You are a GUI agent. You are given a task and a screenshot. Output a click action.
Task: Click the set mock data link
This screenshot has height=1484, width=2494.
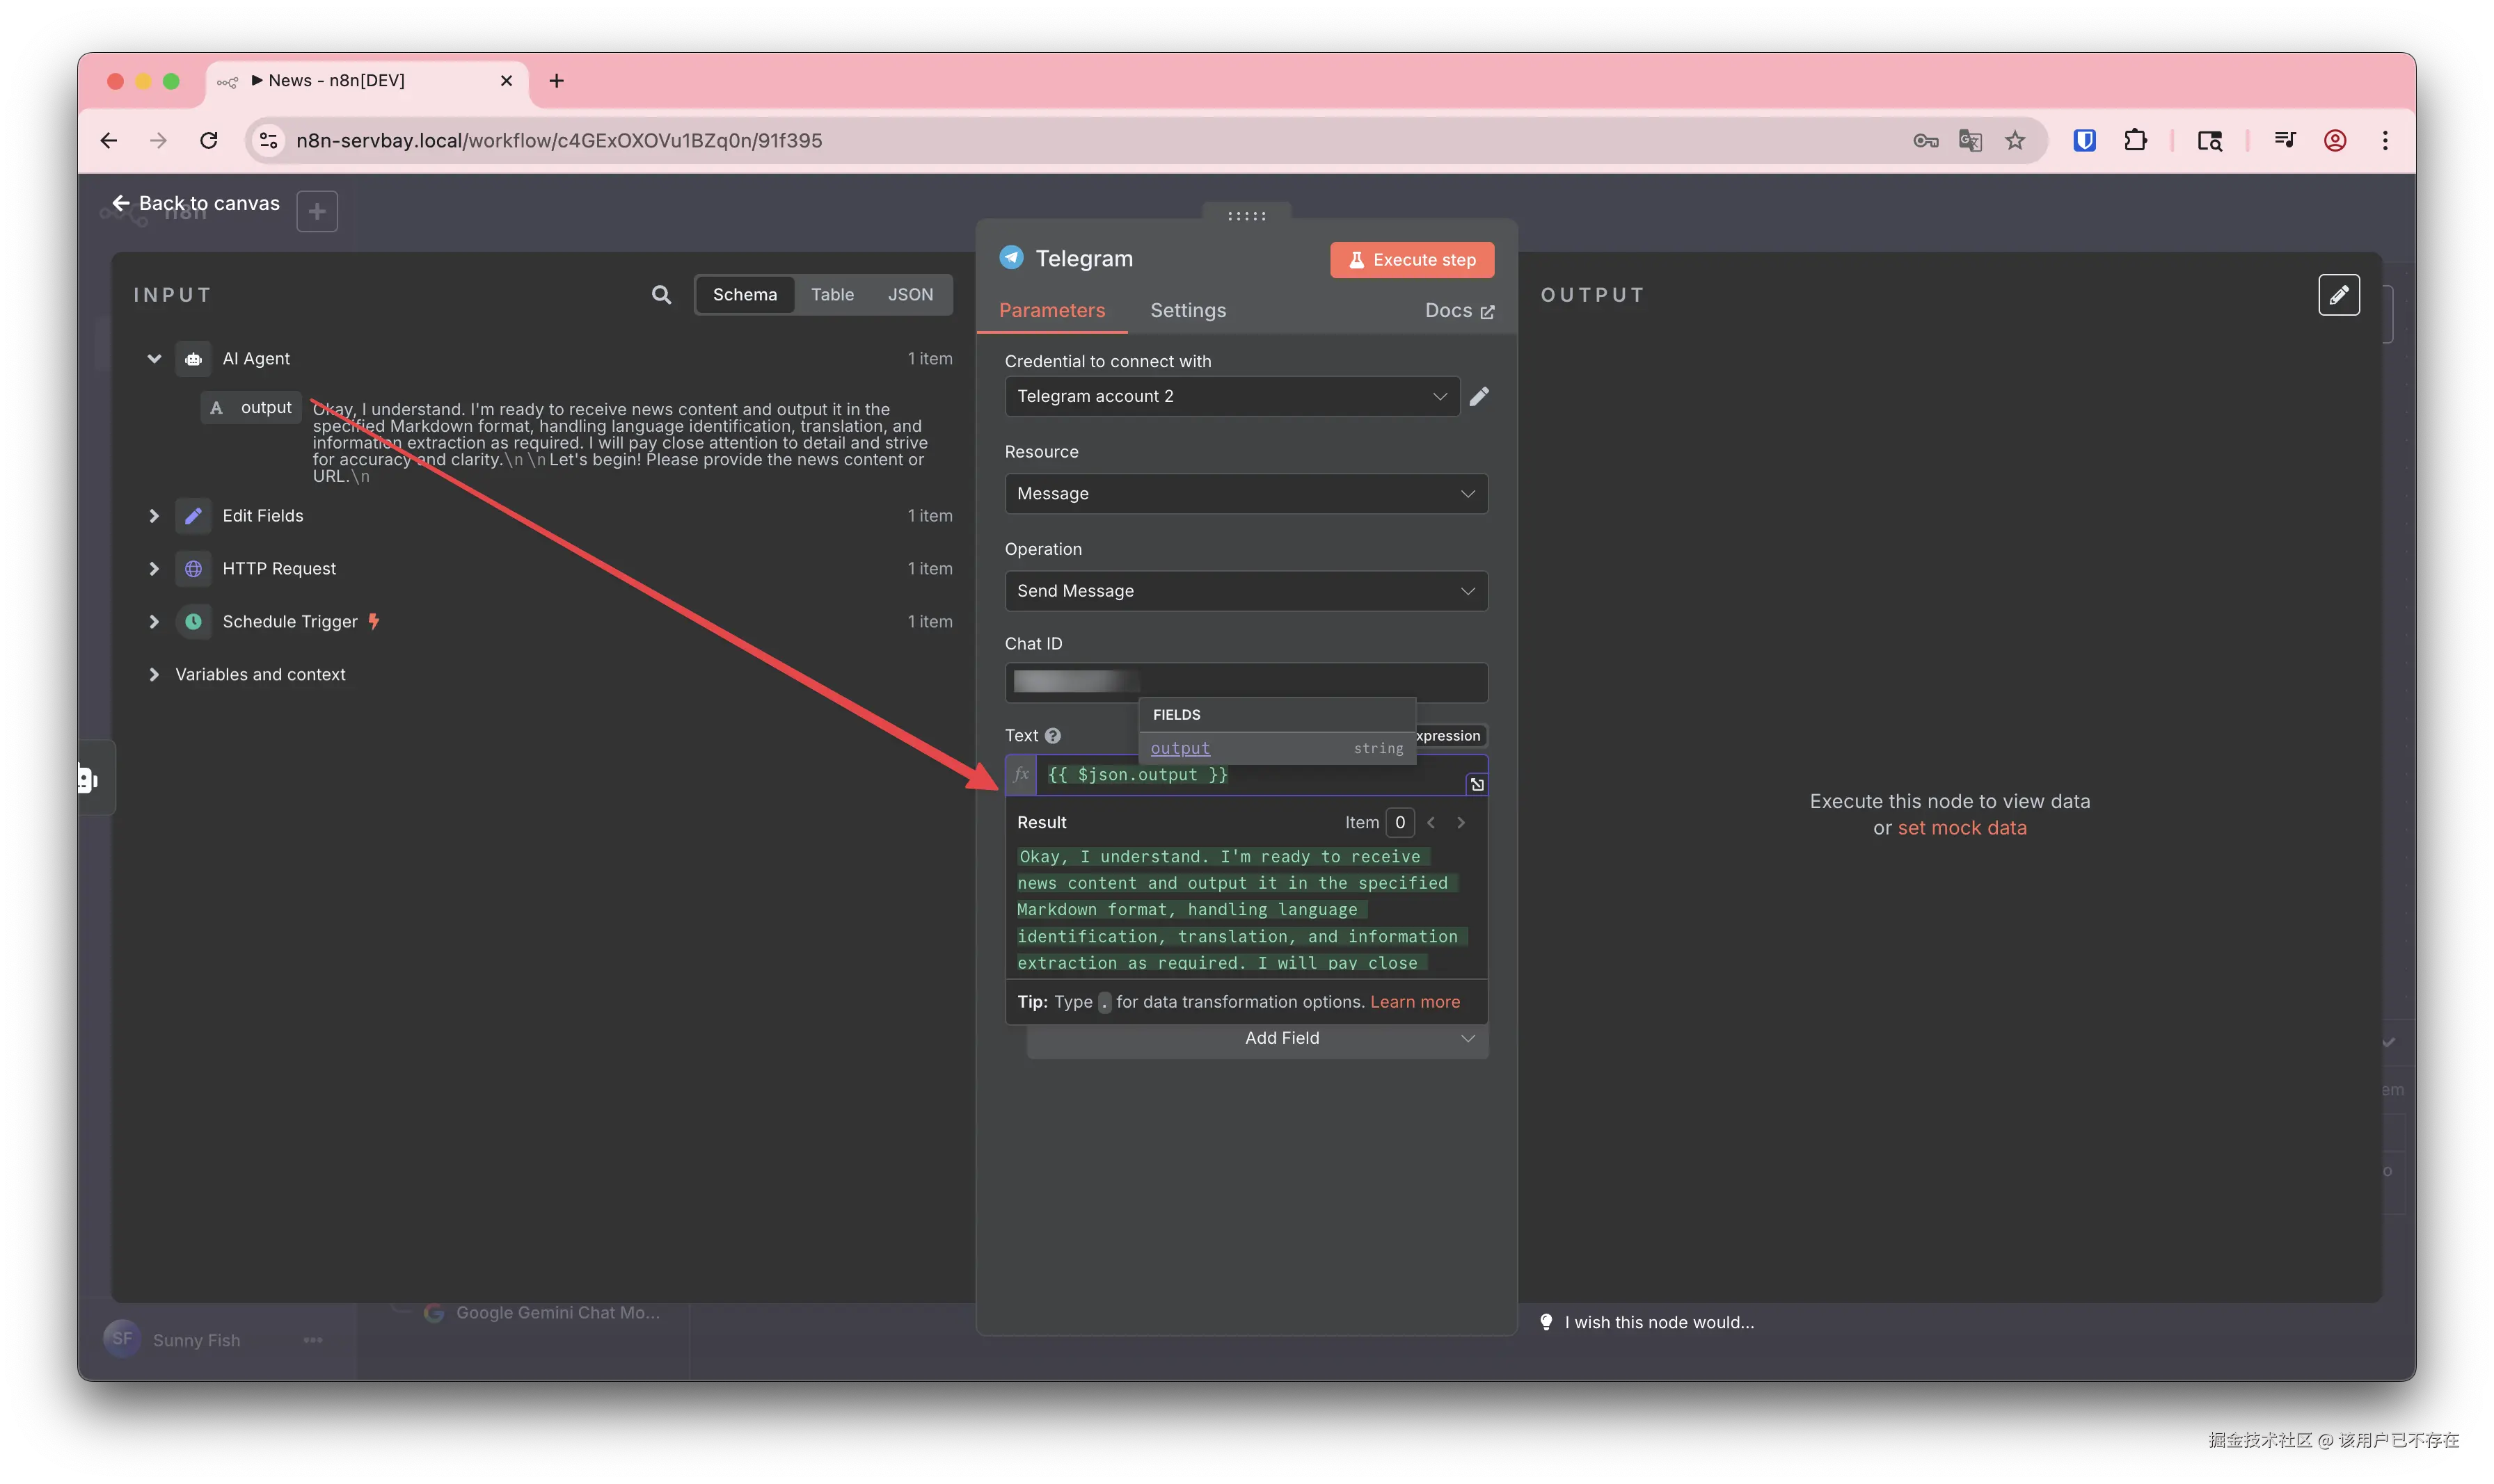pos(1962,828)
